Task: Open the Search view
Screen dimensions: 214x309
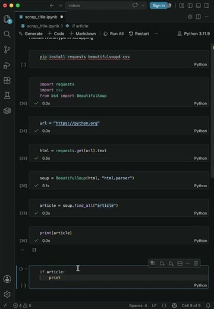Action: [7, 34]
